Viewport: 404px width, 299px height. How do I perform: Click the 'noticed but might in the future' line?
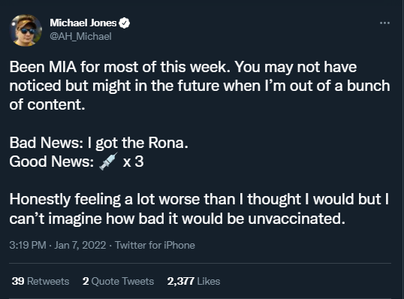click(200, 86)
